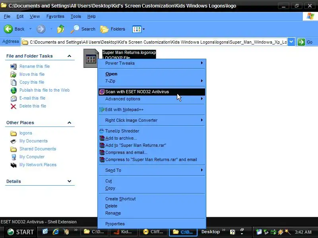
Task: Click the Publish globe icon
Action: 14,90
